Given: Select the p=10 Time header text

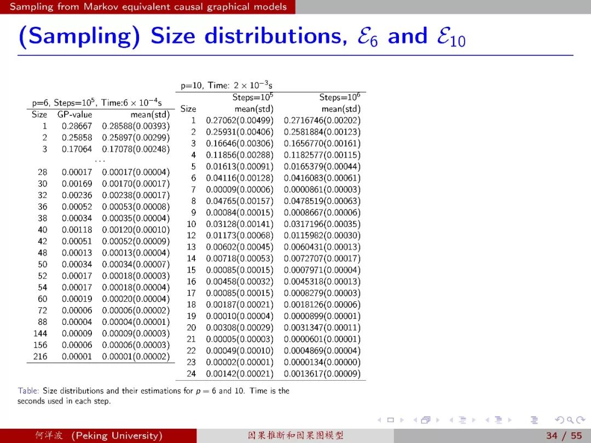Looking at the screenshot, I should (227, 85).
